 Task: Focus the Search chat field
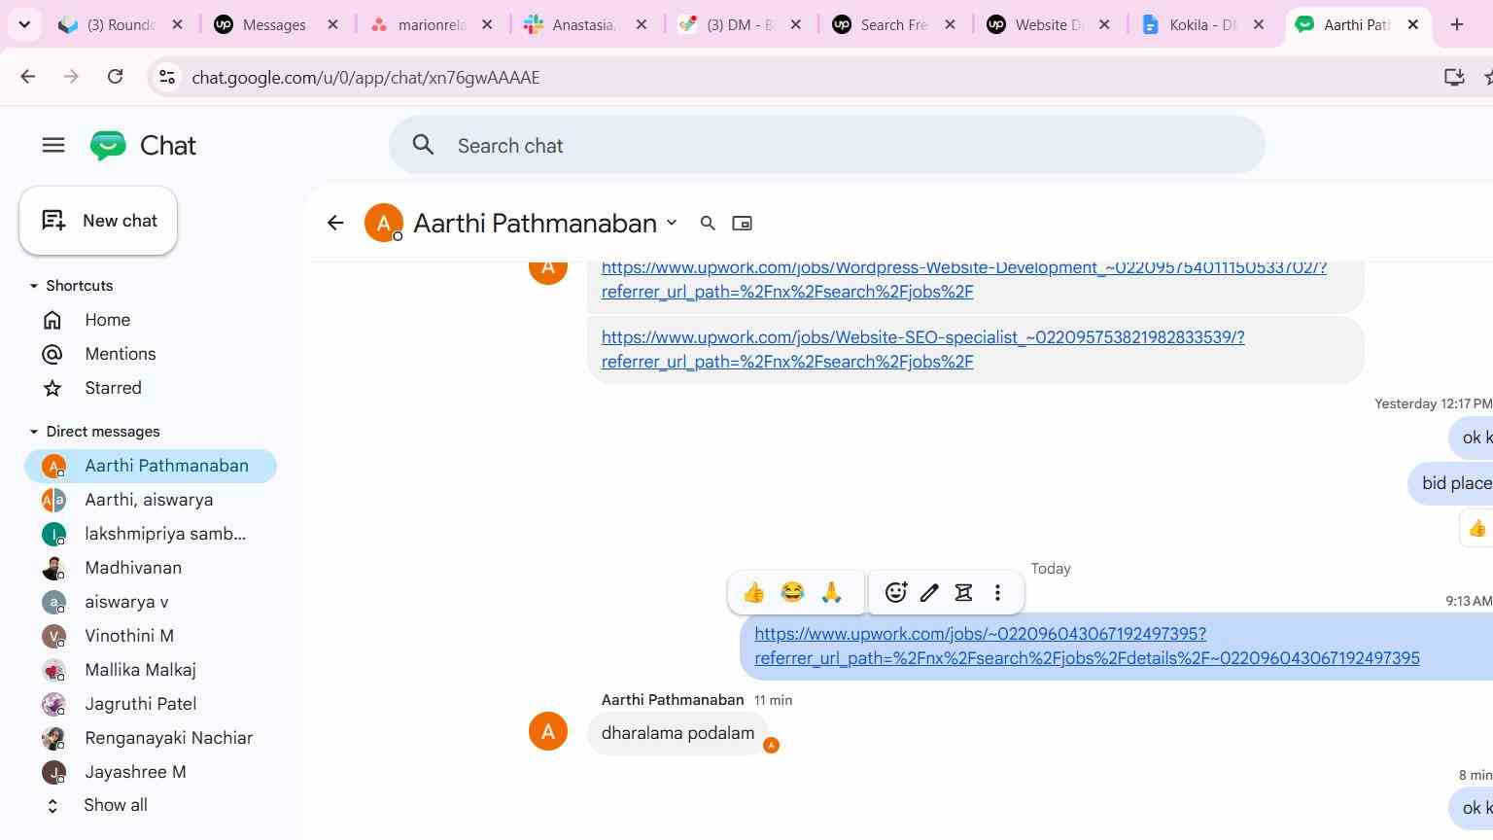point(827,146)
